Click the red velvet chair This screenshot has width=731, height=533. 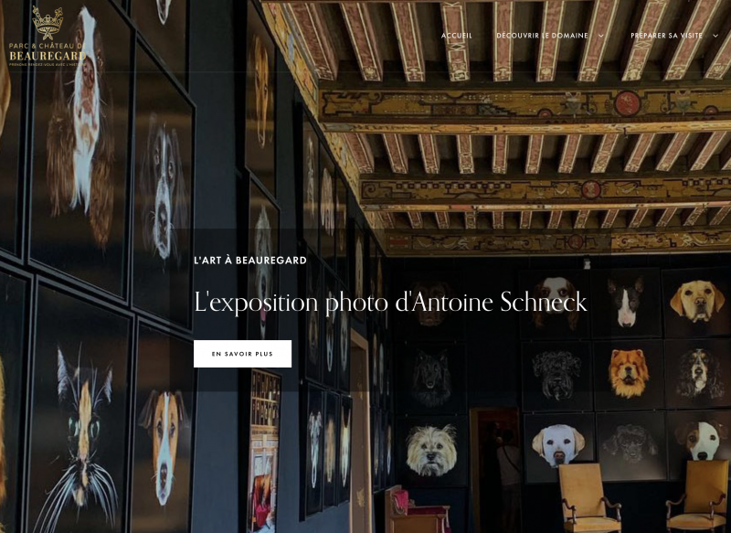[415, 509]
